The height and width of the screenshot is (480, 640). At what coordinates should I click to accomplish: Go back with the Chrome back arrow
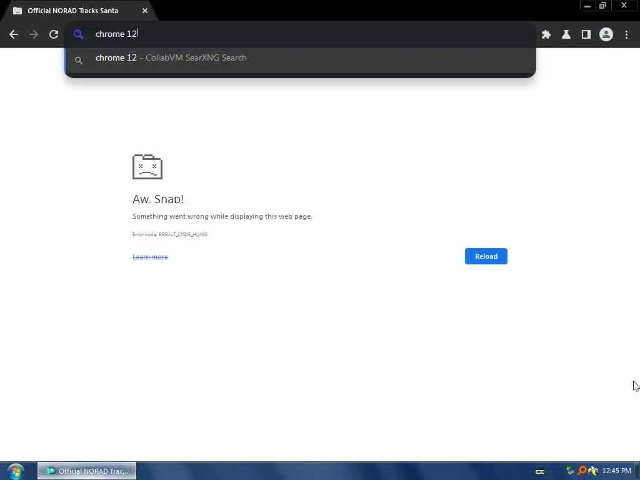tap(14, 34)
